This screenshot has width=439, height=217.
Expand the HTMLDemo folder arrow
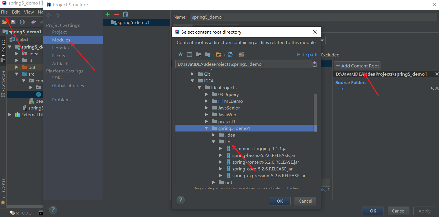pyautogui.click(x=207, y=101)
